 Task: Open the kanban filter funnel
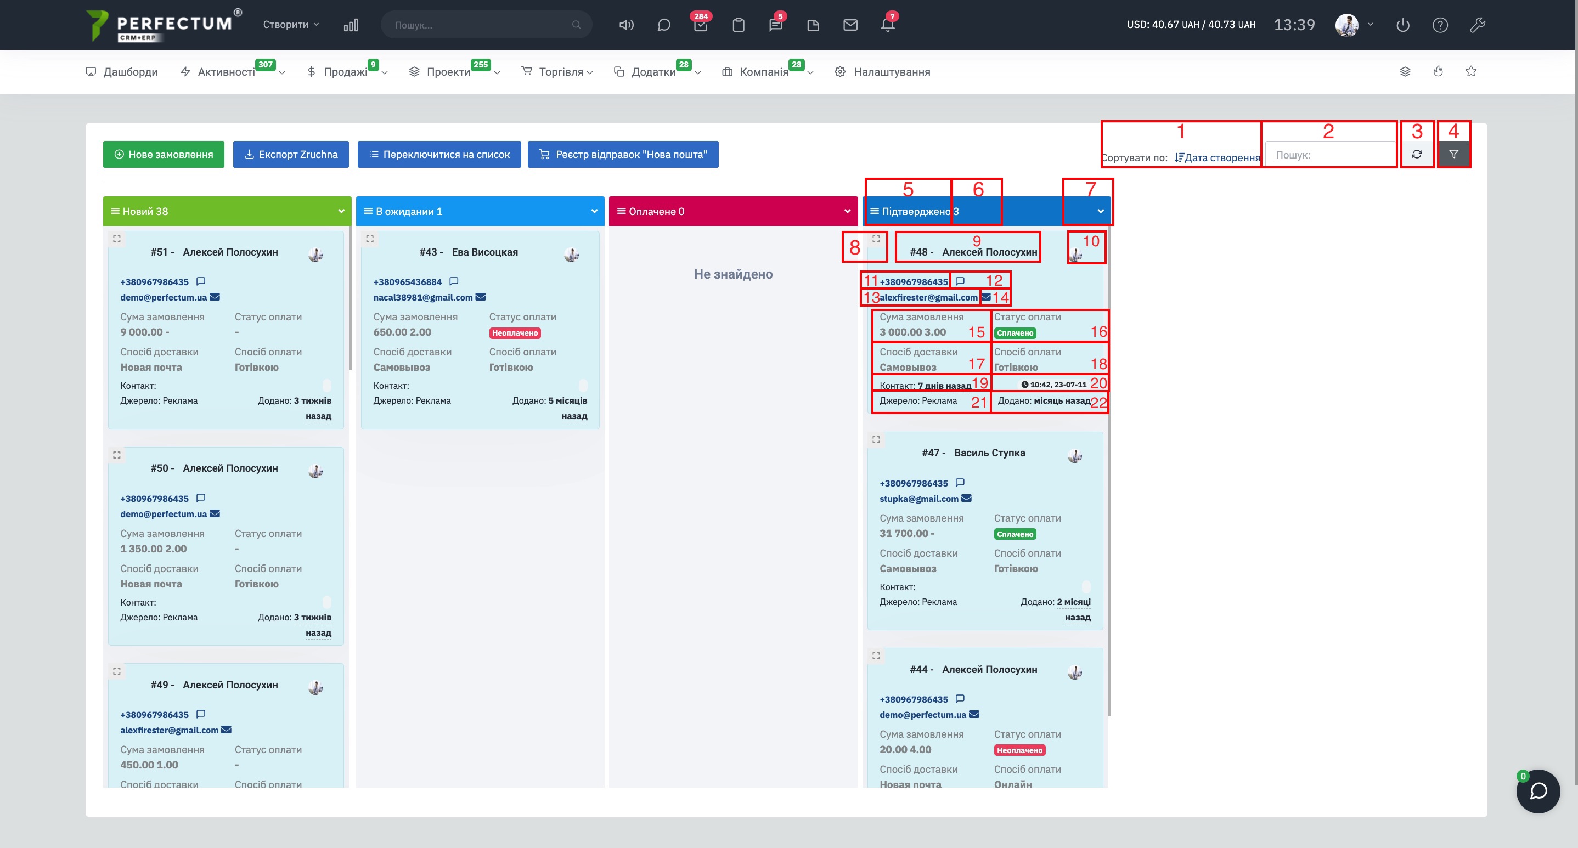point(1453,154)
